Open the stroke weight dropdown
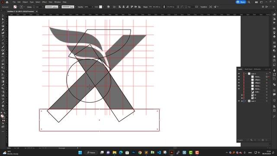The width and height of the screenshot is (277, 156). pos(42,7)
